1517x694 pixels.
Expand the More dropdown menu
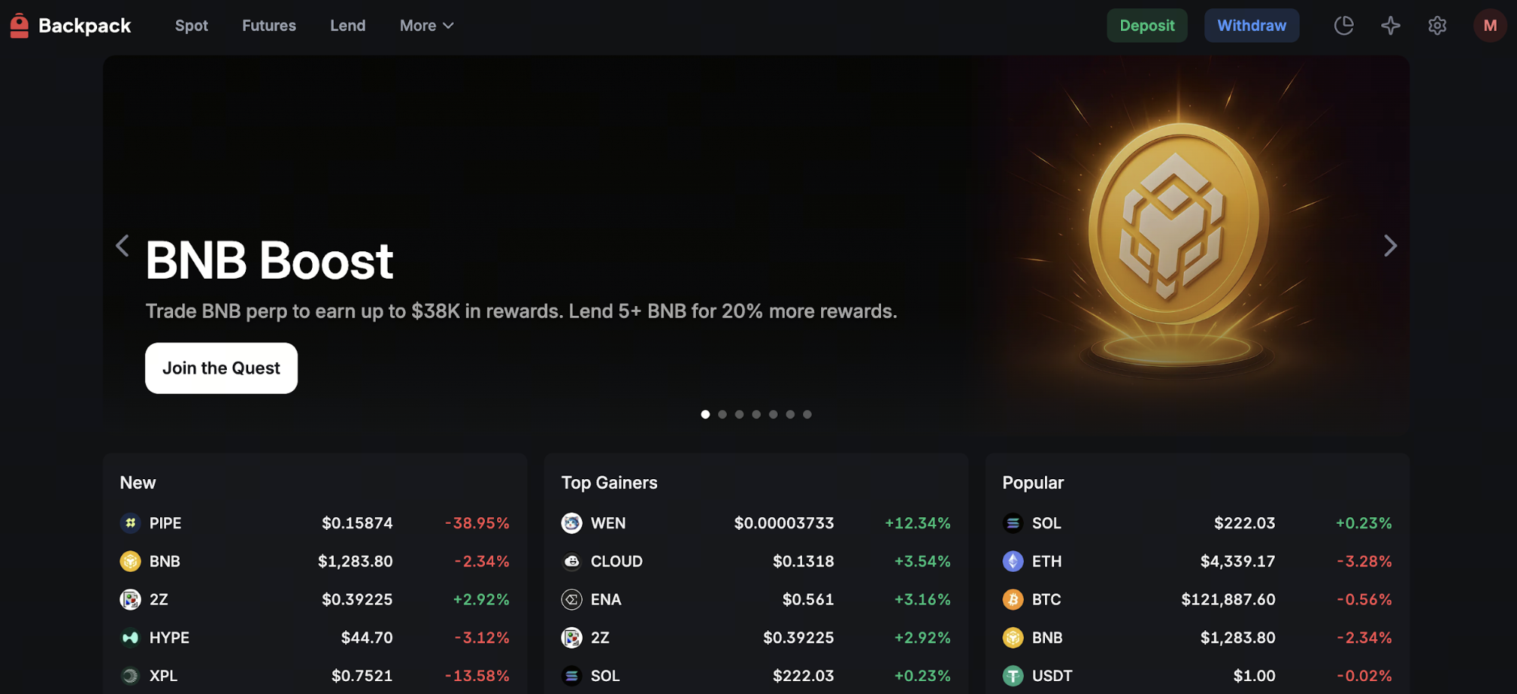pos(426,26)
